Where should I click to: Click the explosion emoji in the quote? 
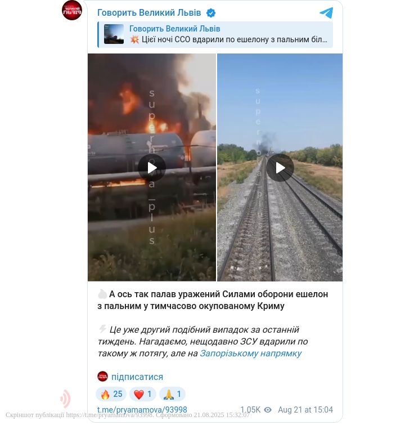(134, 40)
